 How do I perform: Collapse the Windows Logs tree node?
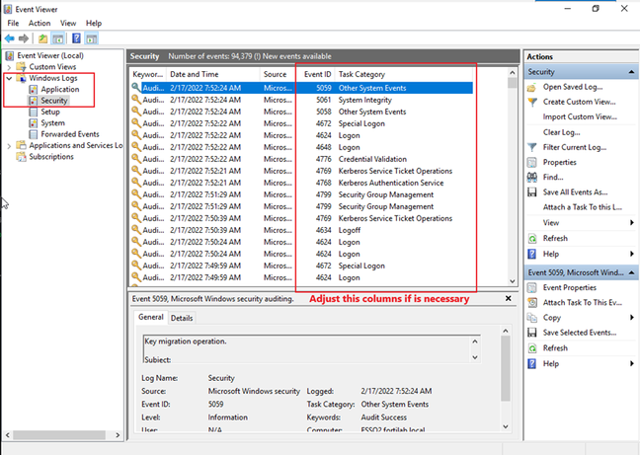click(9, 78)
